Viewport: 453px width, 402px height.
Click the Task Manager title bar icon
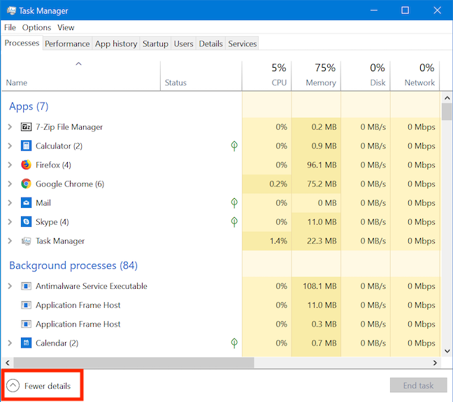11,10
